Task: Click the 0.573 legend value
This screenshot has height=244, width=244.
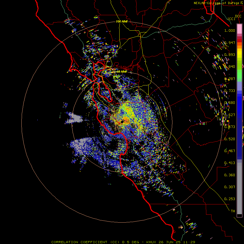Action: tap(230, 127)
